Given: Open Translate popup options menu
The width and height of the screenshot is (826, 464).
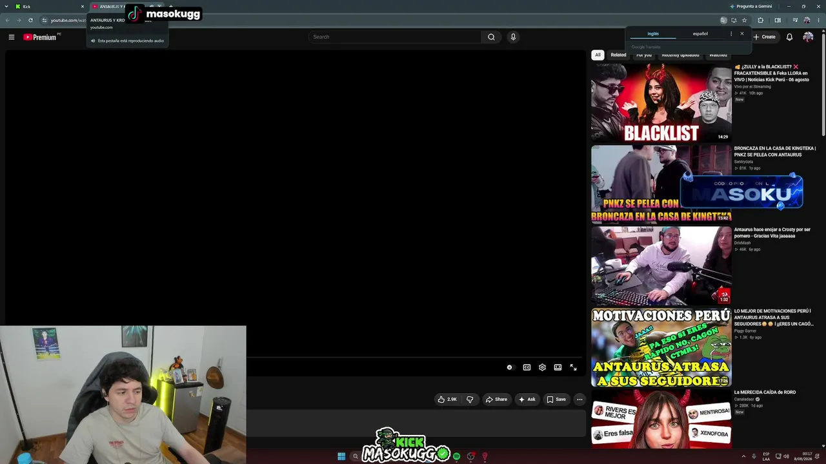Looking at the screenshot, I should click(x=731, y=34).
